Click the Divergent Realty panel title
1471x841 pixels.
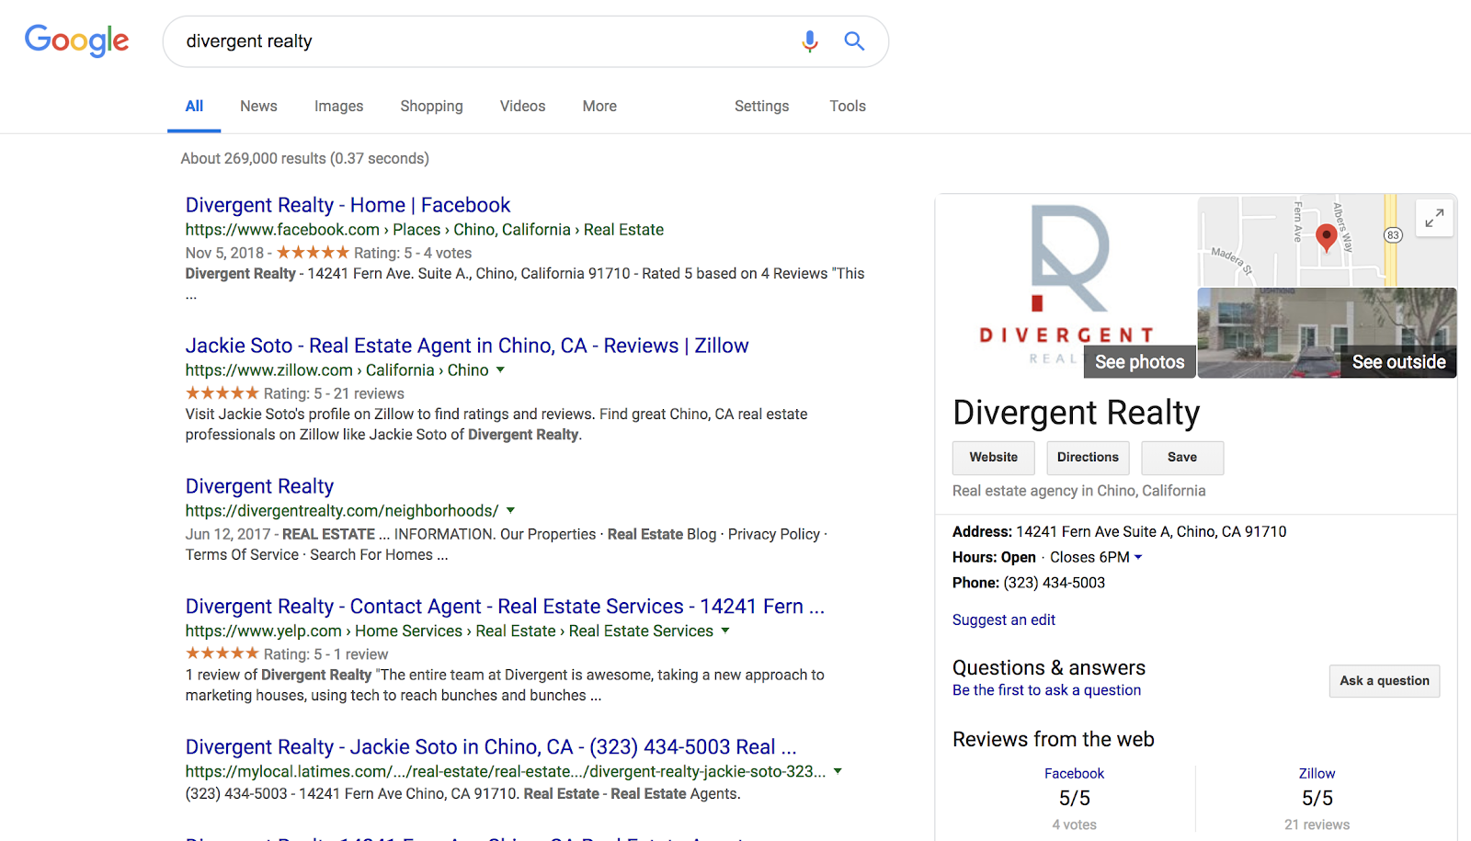pyautogui.click(x=1077, y=413)
